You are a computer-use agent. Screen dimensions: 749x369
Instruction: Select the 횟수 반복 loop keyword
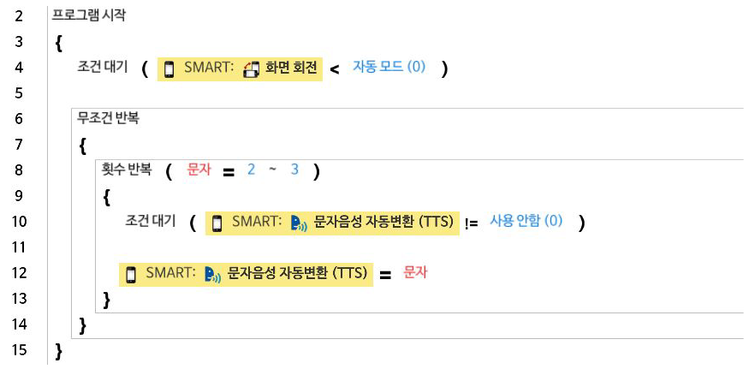point(127,170)
